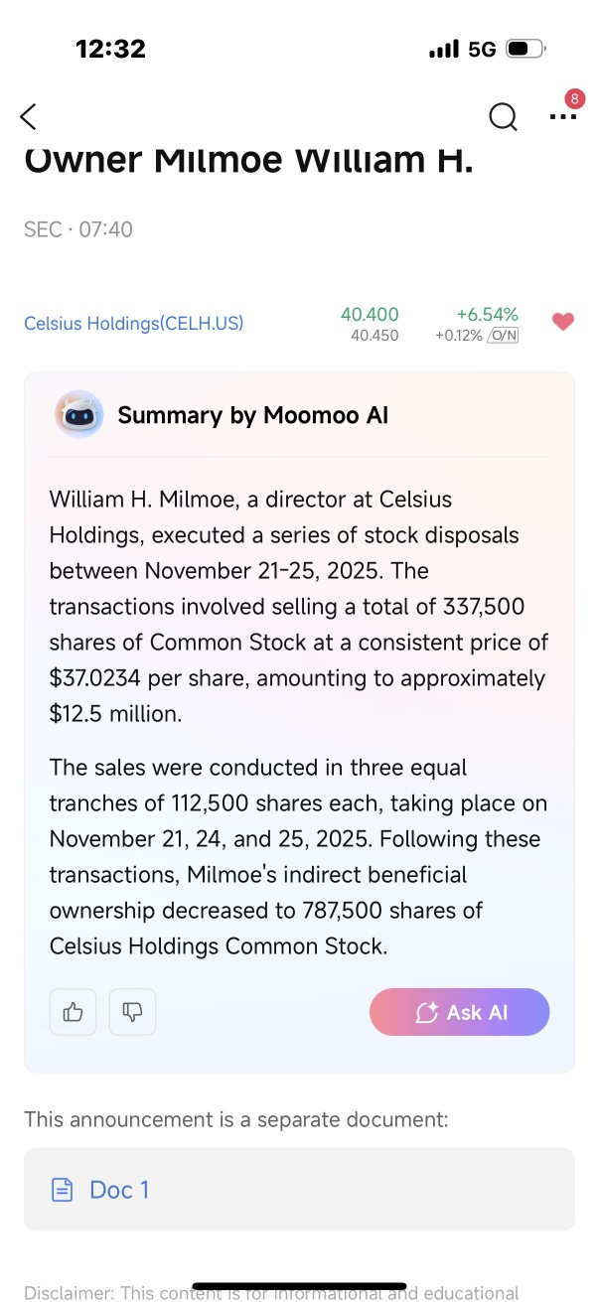599x1302 pixels.
Task: Tap the Moomoo AI robot avatar
Action: pos(78,415)
